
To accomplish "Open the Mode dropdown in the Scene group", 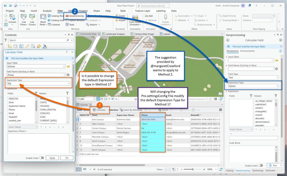I will click(263, 16).
